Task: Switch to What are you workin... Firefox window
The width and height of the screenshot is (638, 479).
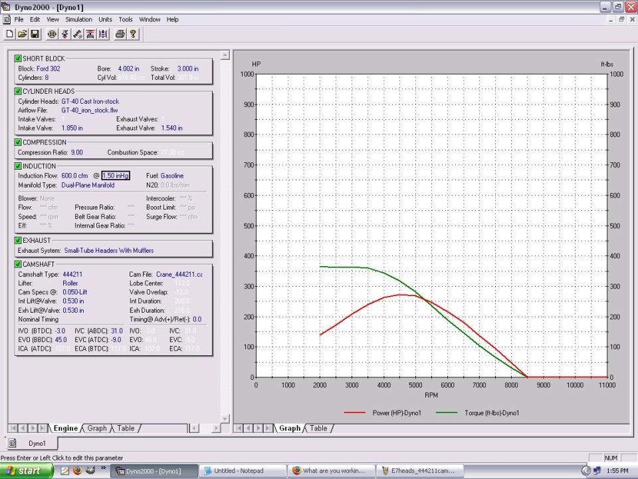Action: point(331,471)
